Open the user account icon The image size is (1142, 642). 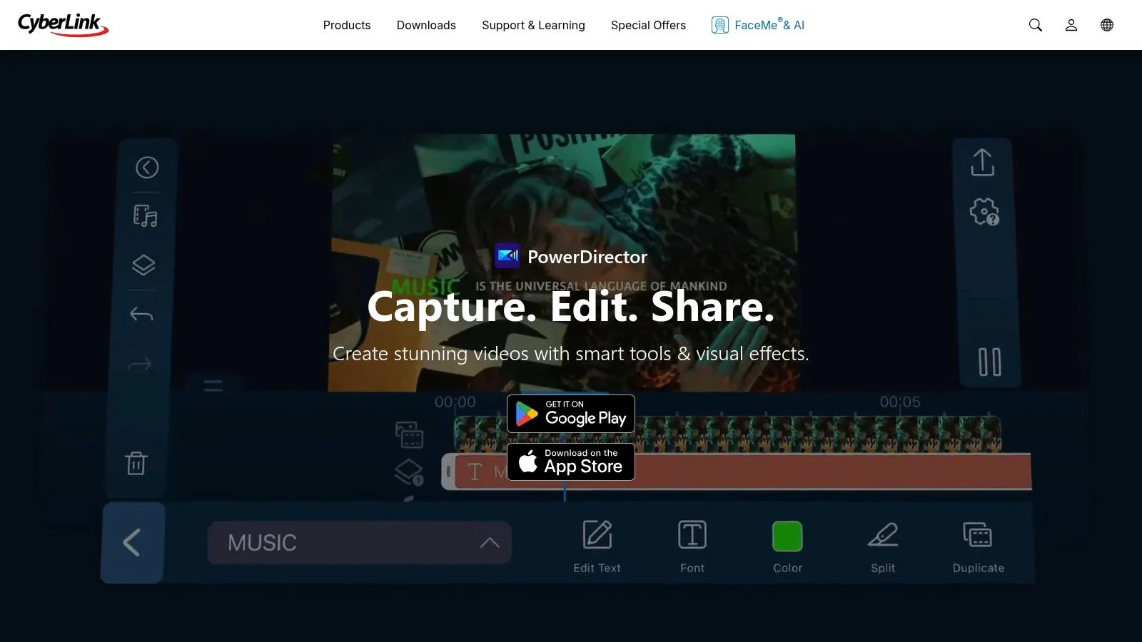click(1071, 25)
